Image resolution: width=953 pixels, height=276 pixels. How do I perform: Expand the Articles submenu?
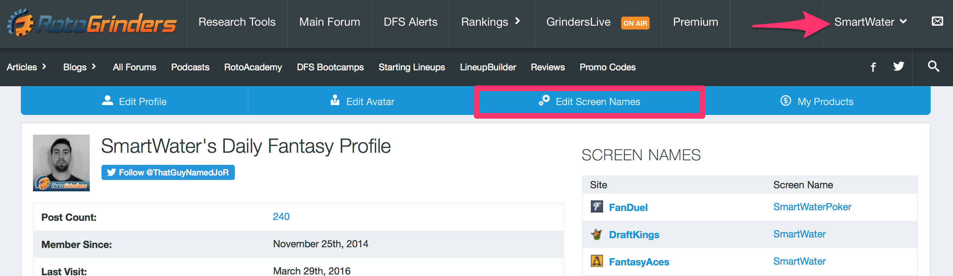(27, 67)
